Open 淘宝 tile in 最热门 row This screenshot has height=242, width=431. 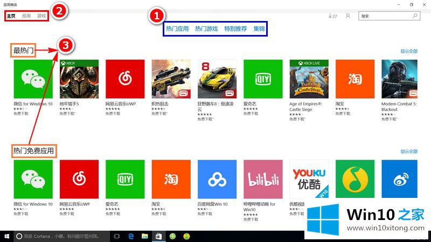355,79
